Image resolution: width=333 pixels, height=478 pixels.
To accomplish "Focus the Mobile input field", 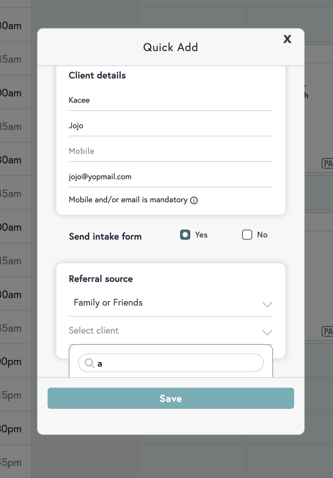I will 171,151.
